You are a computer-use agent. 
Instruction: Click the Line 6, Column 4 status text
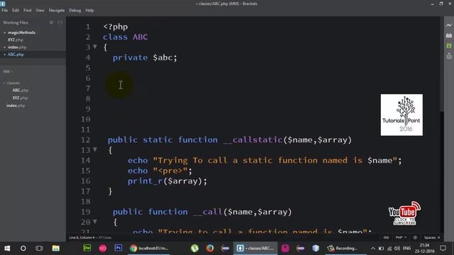(82, 237)
